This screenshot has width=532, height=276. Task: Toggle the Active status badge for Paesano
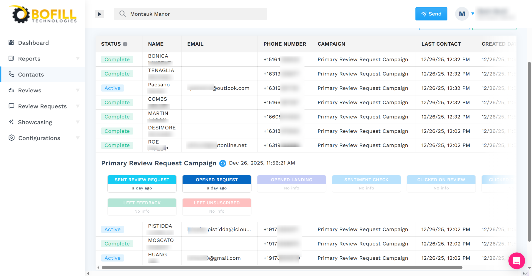pyautogui.click(x=112, y=88)
